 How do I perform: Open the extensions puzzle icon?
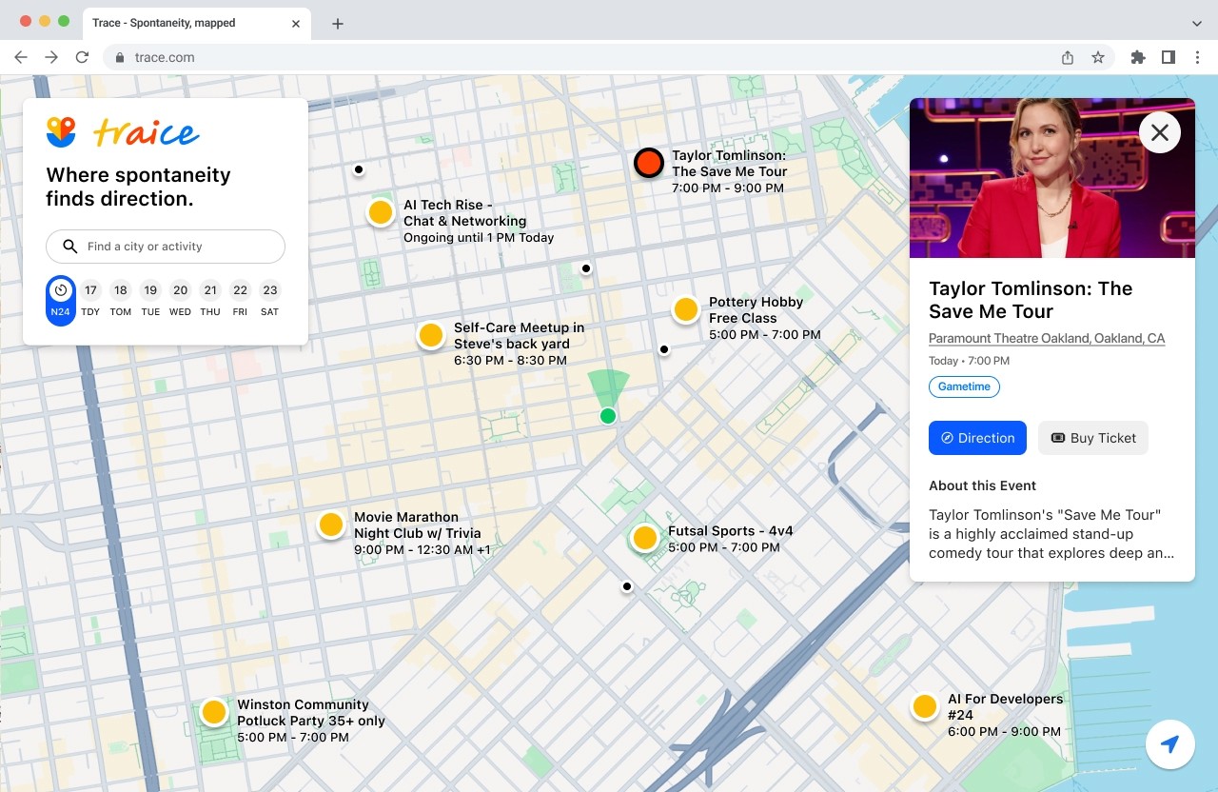coord(1138,57)
